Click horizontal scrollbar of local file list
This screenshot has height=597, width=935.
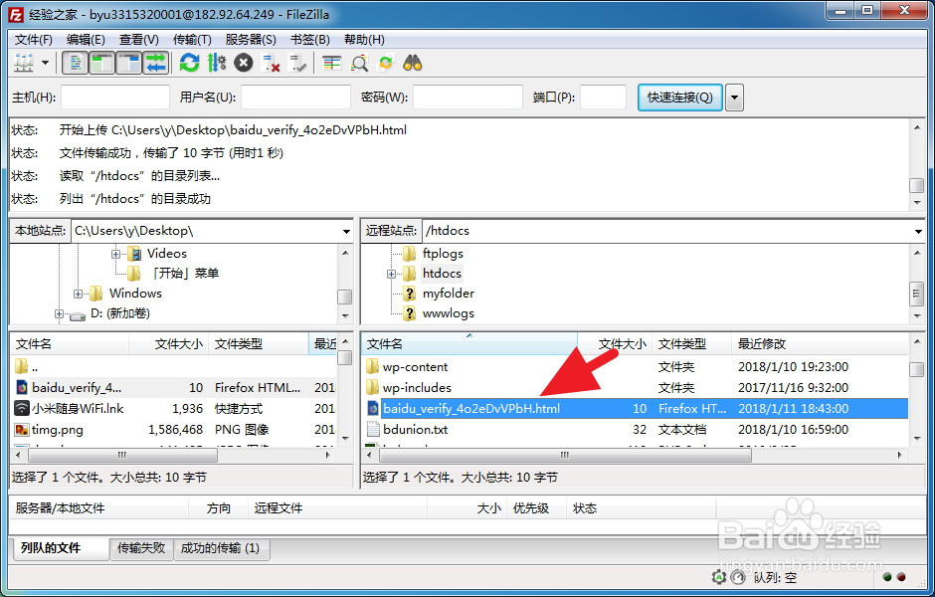tap(122, 455)
